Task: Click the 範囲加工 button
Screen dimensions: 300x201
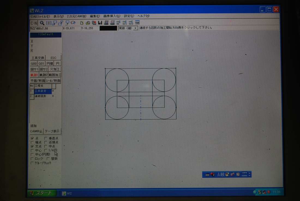Action: [55, 75]
